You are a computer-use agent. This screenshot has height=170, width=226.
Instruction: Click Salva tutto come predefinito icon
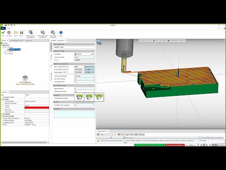[x=43, y=33]
